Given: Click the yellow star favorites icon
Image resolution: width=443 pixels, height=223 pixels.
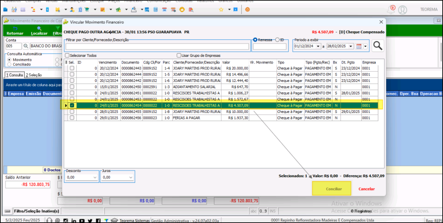Looking at the screenshot, I should [221, 10].
